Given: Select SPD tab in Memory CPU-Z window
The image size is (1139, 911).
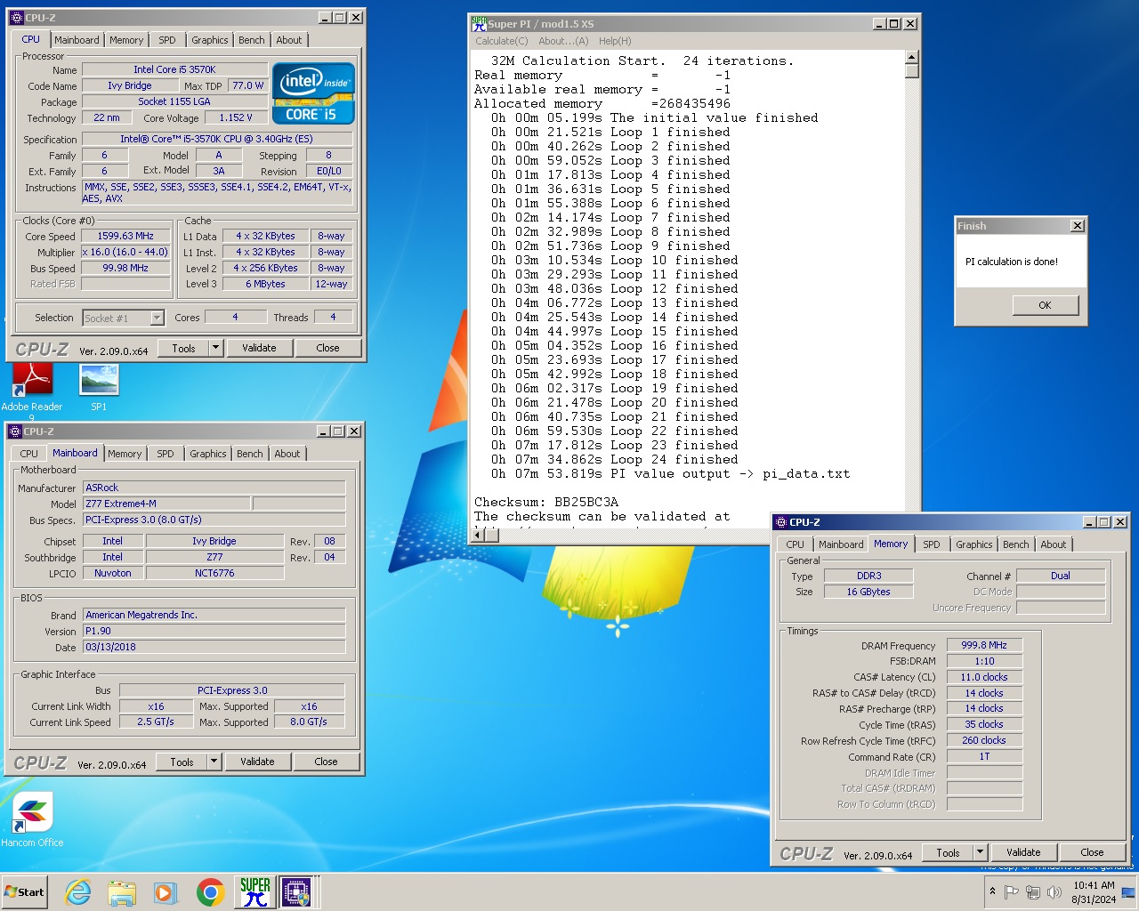Looking at the screenshot, I should click(x=932, y=544).
